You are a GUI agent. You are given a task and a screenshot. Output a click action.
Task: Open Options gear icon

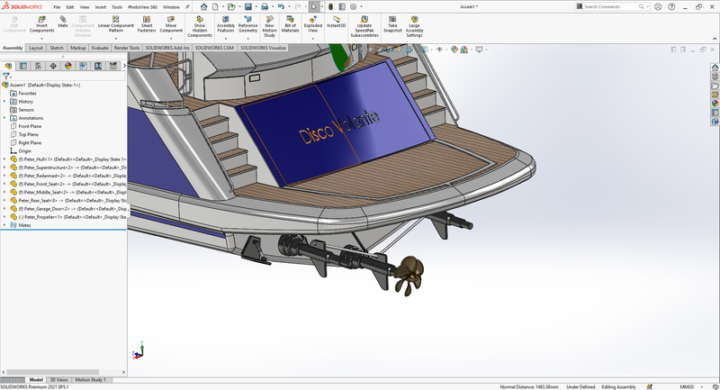tap(353, 7)
